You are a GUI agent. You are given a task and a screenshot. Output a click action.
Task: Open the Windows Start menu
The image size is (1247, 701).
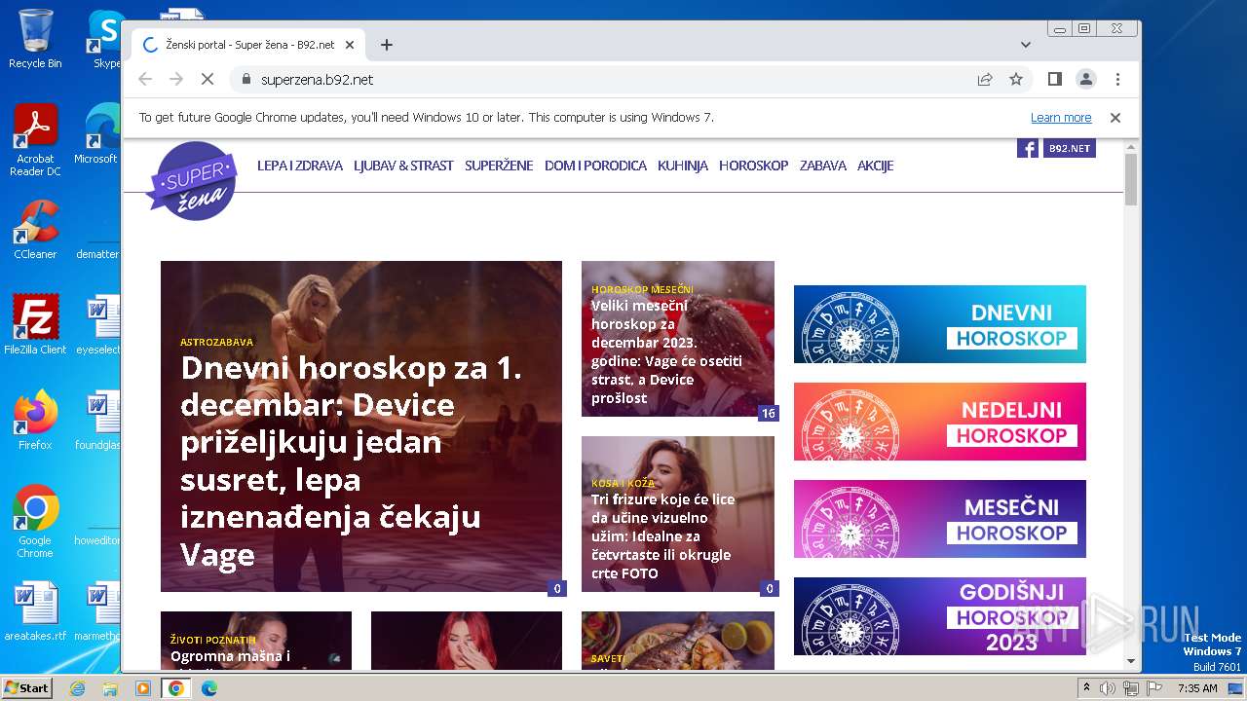click(x=27, y=687)
